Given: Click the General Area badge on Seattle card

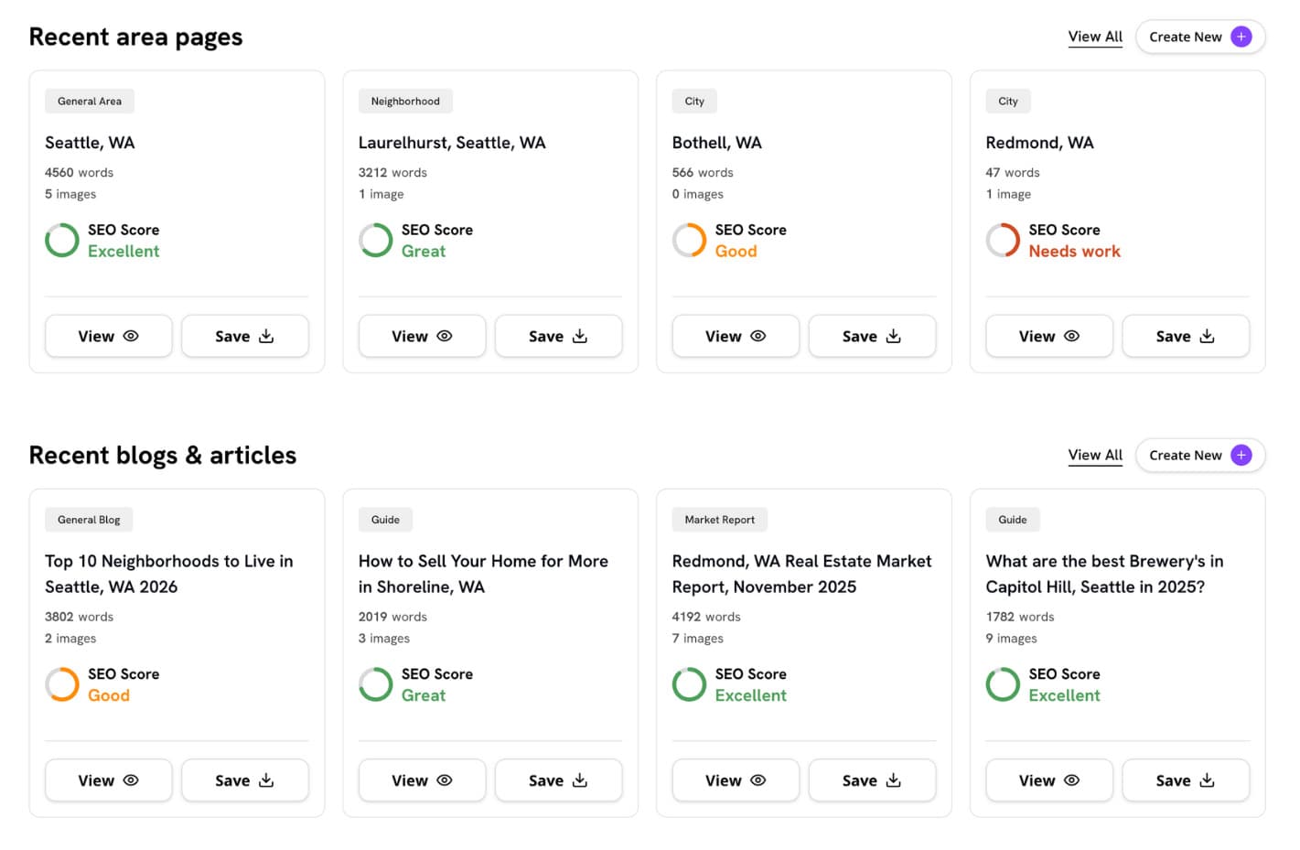Looking at the screenshot, I should [89, 101].
